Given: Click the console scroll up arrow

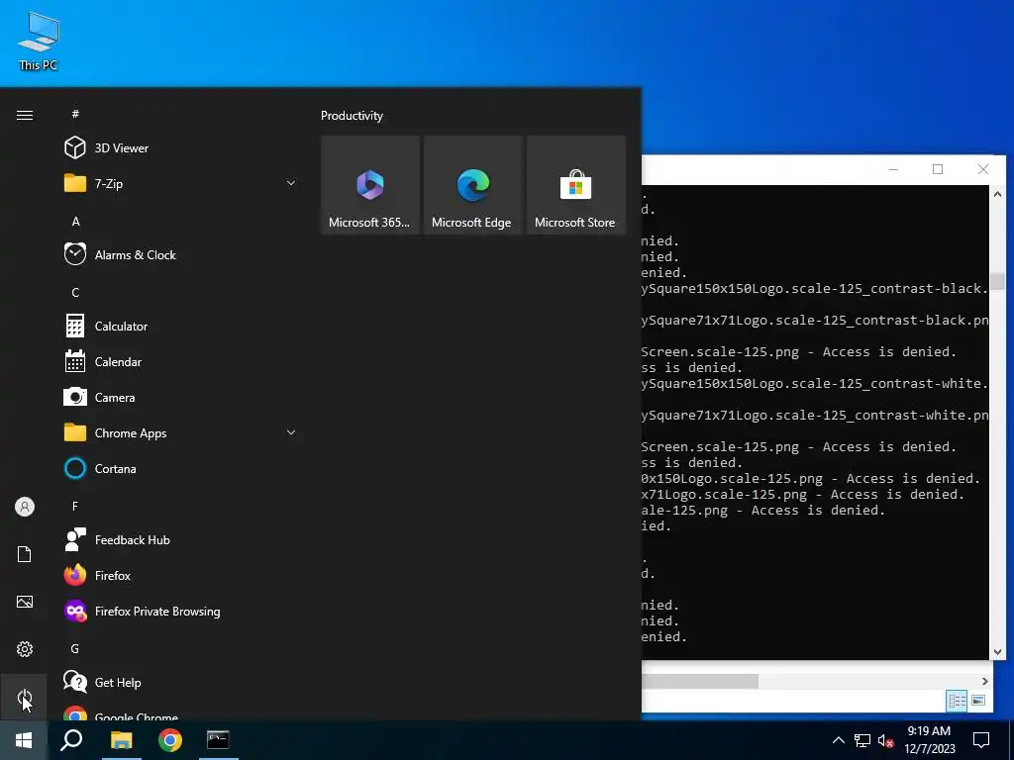Looking at the screenshot, I should (997, 195).
